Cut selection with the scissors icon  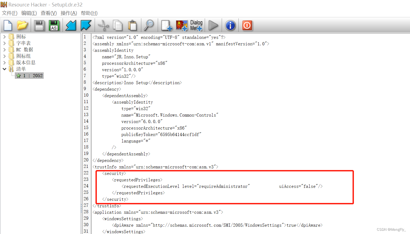[103, 25]
